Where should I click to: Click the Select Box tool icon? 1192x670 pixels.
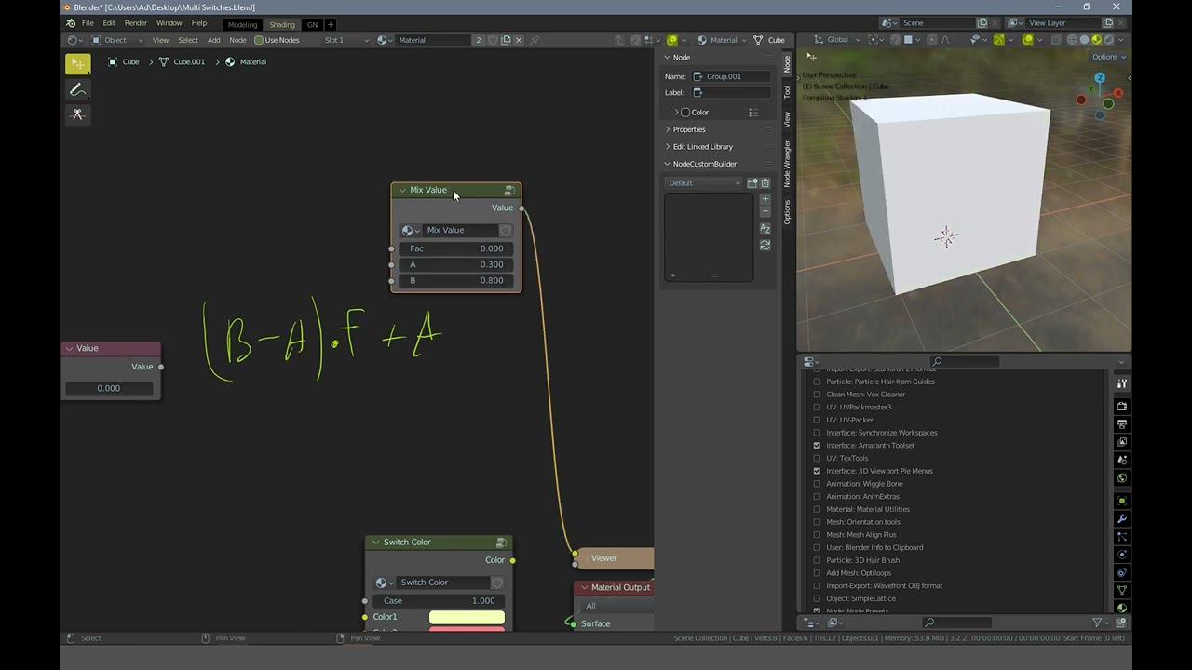(77, 63)
